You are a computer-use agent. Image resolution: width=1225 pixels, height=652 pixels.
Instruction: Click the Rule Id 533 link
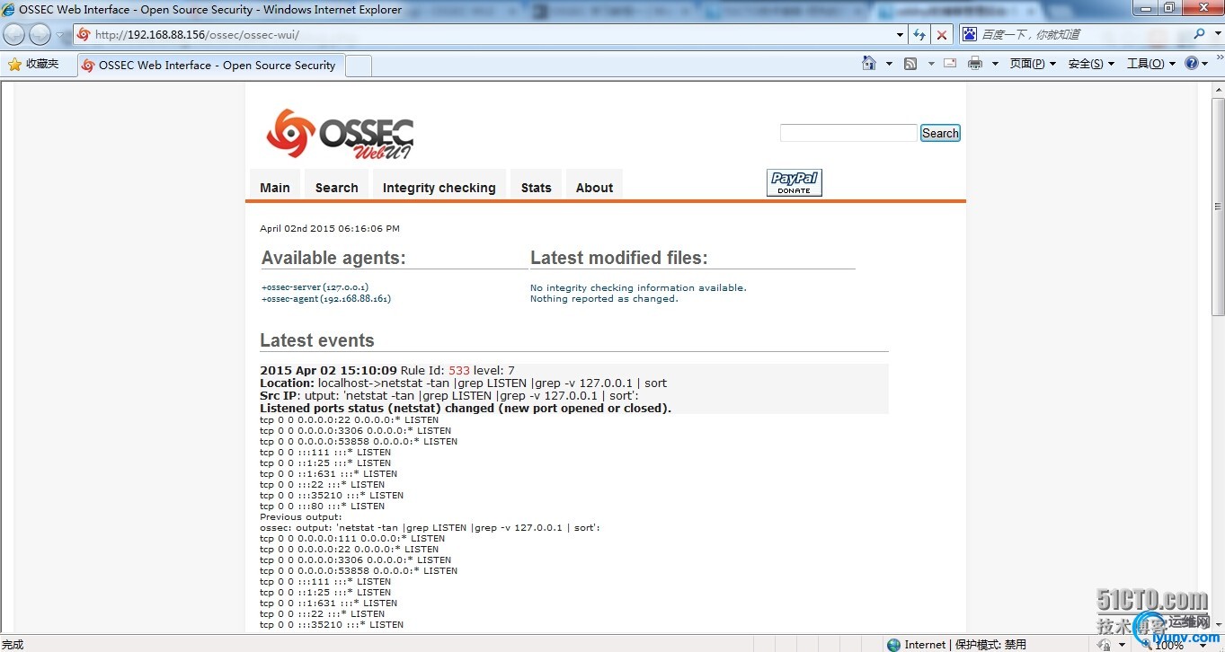pyautogui.click(x=459, y=370)
